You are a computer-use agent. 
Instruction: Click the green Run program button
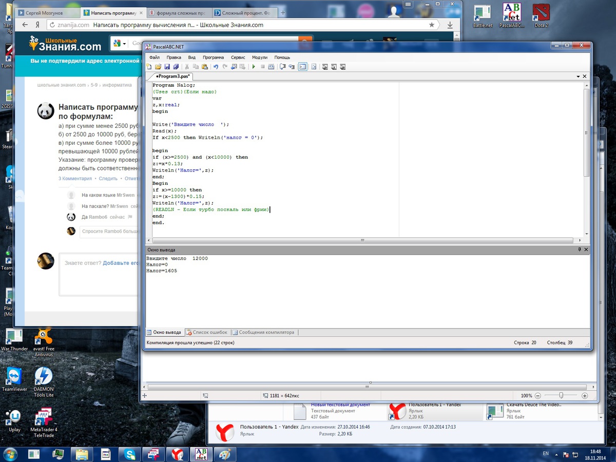254,67
